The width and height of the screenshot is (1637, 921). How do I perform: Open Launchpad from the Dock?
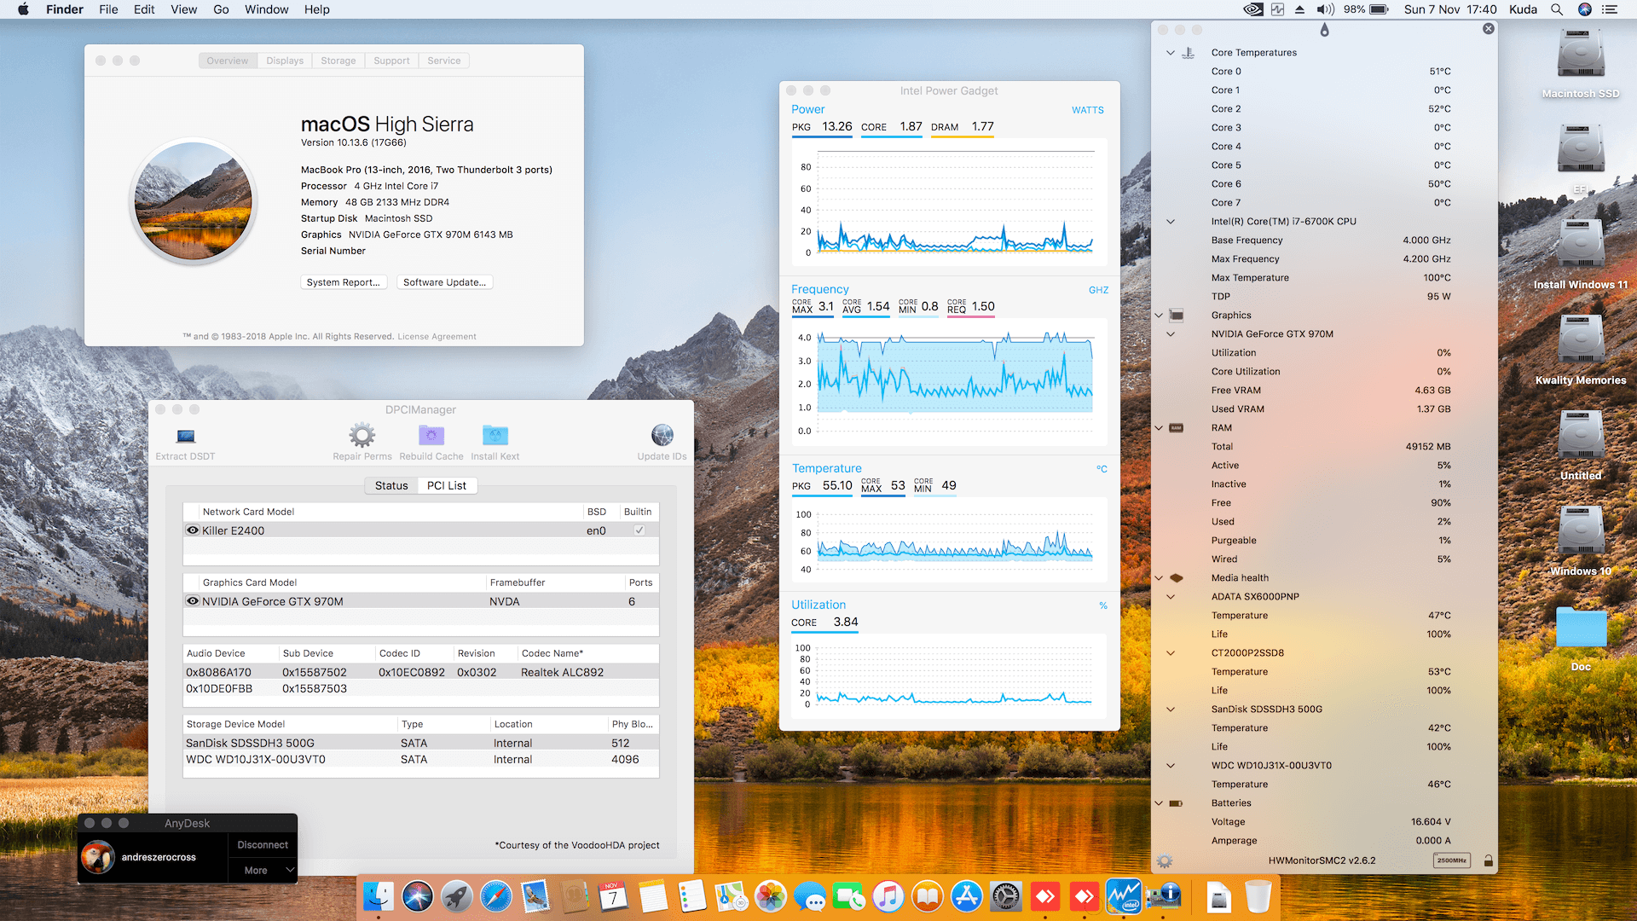[x=457, y=896]
